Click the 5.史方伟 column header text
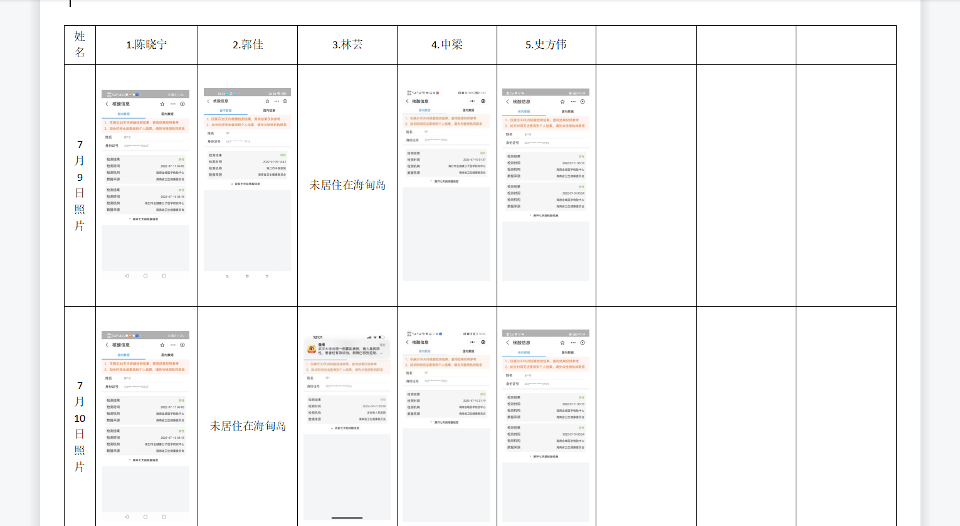 click(546, 45)
